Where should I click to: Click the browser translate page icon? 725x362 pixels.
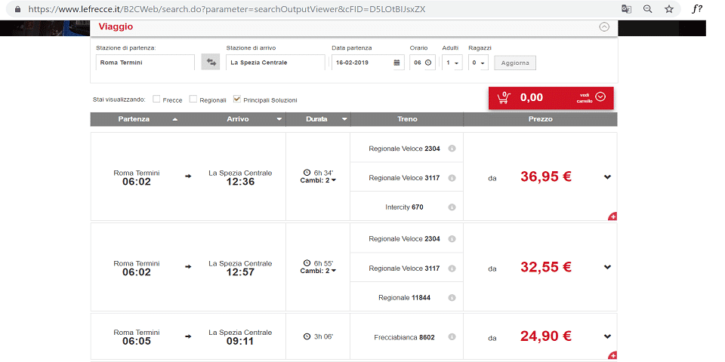(x=626, y=9)
